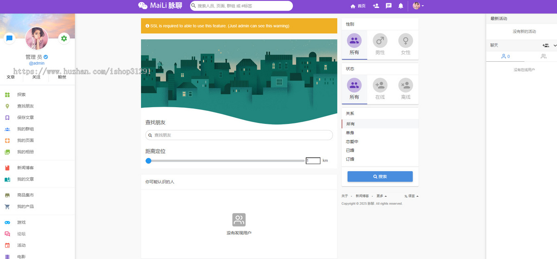Click the 我的相册 album icon
Viewport: 557px width, 259px height.
point(7,152)
